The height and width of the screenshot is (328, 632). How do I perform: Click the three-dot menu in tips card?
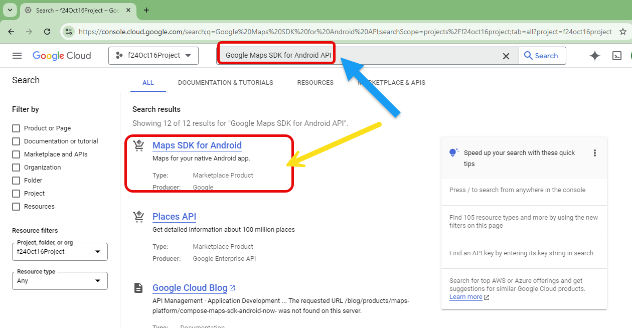click(x=595, y=153)
